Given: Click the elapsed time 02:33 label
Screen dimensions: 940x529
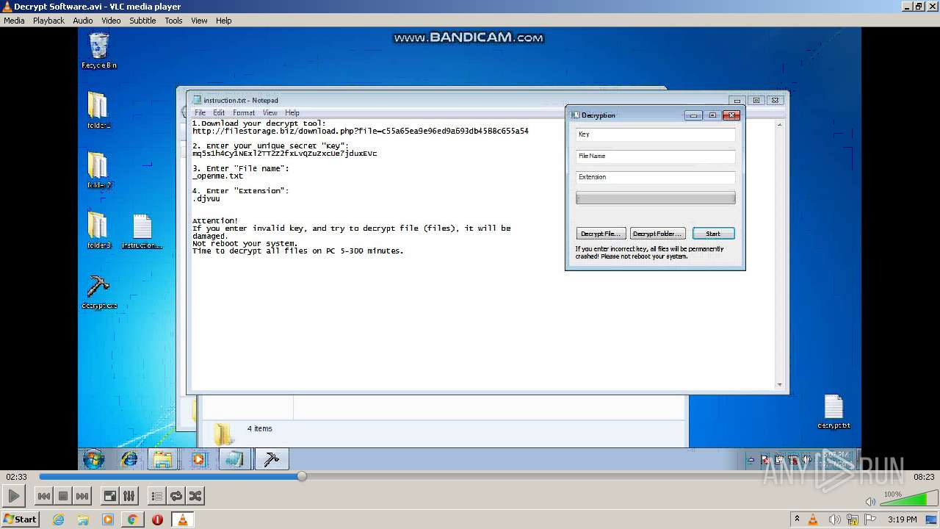Looking at the screenshot, I should click(x=16, y=477).
